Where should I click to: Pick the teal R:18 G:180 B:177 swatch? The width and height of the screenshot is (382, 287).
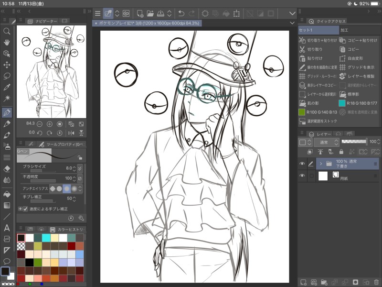(342, 103)
